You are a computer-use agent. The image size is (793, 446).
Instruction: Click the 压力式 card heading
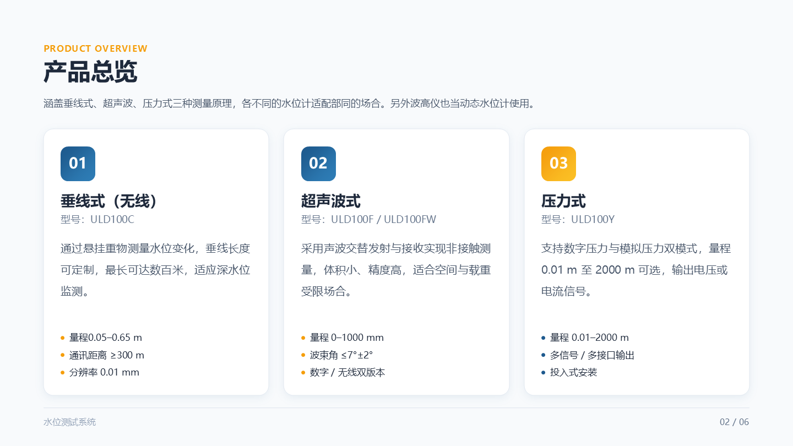pyautogui.click(x=563, y=201)
